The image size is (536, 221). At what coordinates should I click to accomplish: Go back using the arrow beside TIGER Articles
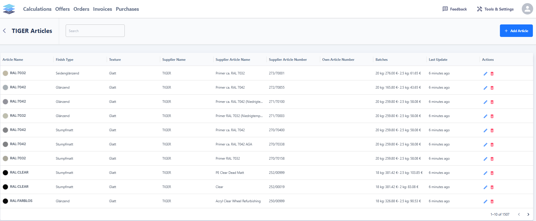[x=5, y=31]
